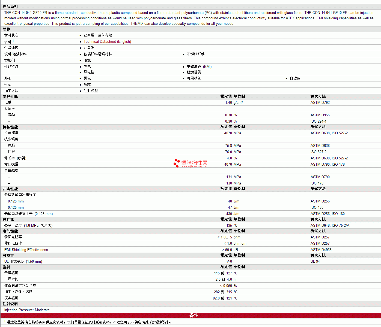Viewport: 381px width, 327px height.
Task: Select the 悬壁梁缺口冲击强度 property label
Action: click(20, 195)
